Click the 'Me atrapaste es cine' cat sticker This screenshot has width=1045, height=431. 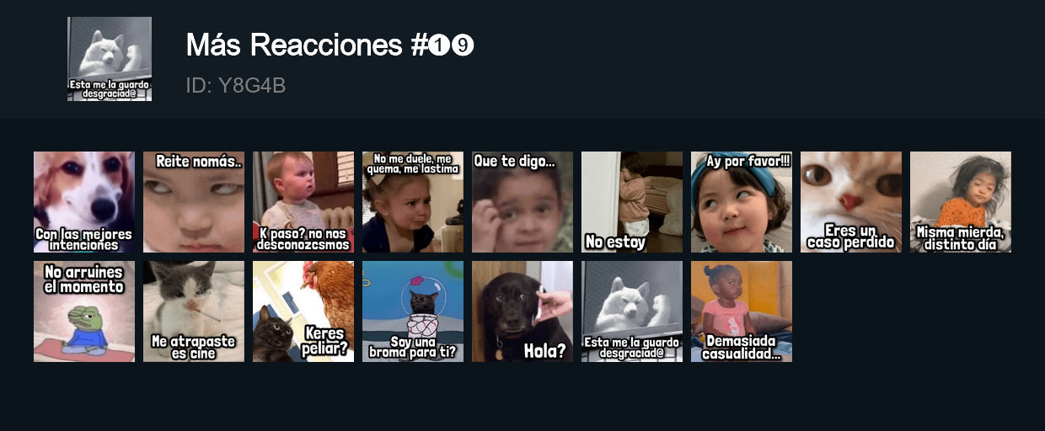[x=194, y=311]
